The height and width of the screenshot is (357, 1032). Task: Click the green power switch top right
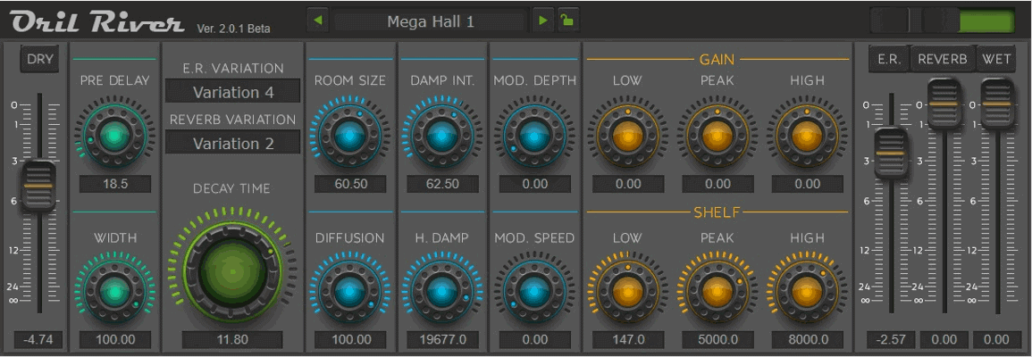[x=986, y=21]
